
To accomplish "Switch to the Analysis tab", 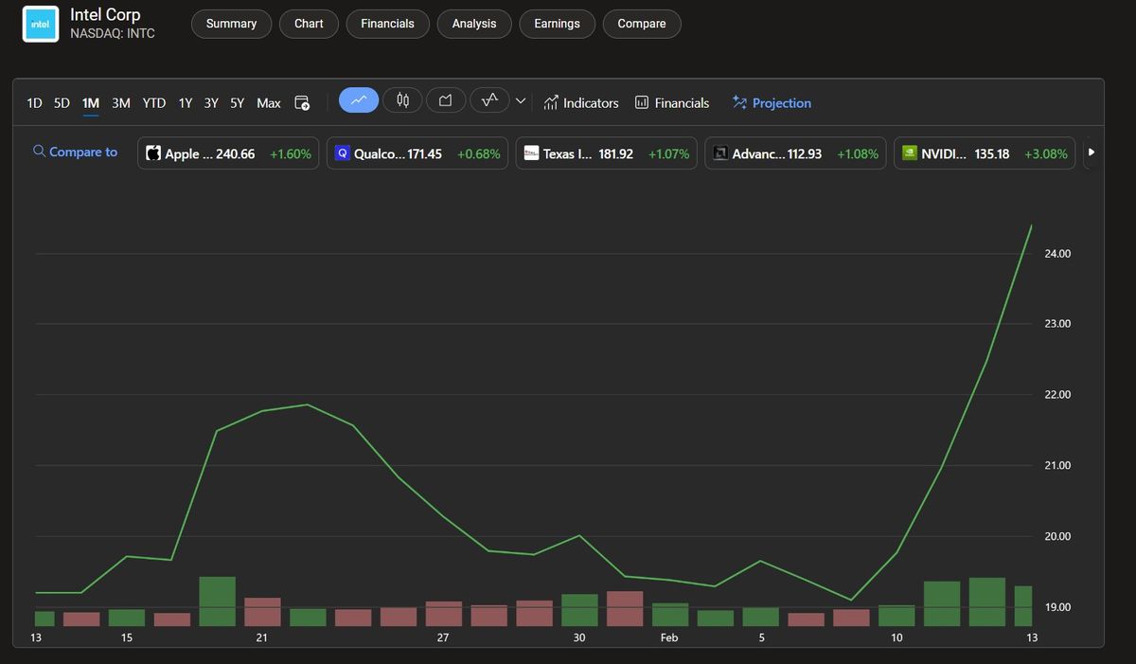I will coord(473,24).
